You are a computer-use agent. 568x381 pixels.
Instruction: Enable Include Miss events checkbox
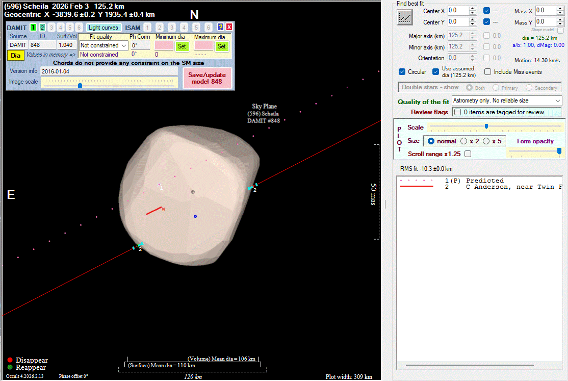click(488, 72)
